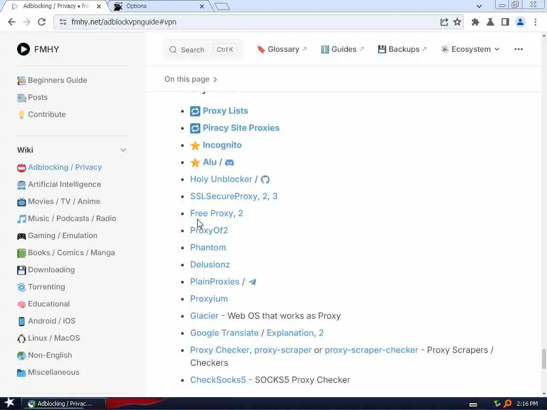Image resolution: width=547 pixels, height=410 pixels.
Task: Open Artificial Intelligence wiki page
Action: coord(59,184)
